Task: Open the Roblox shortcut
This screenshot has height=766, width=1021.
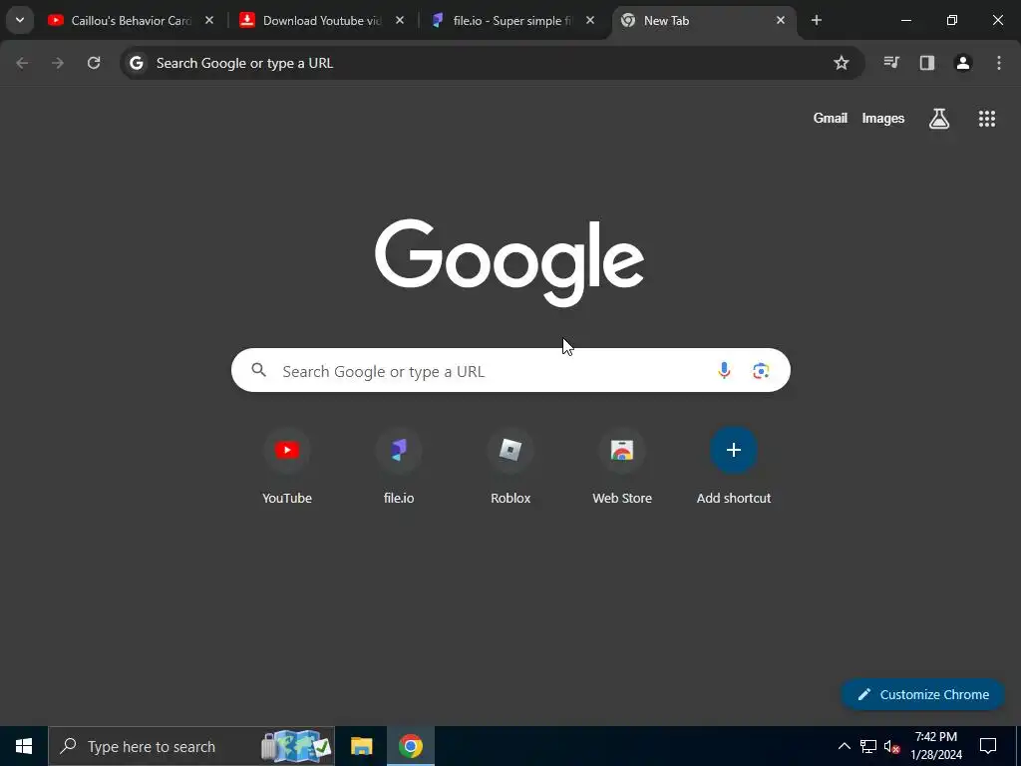Action: pos(510,467)
